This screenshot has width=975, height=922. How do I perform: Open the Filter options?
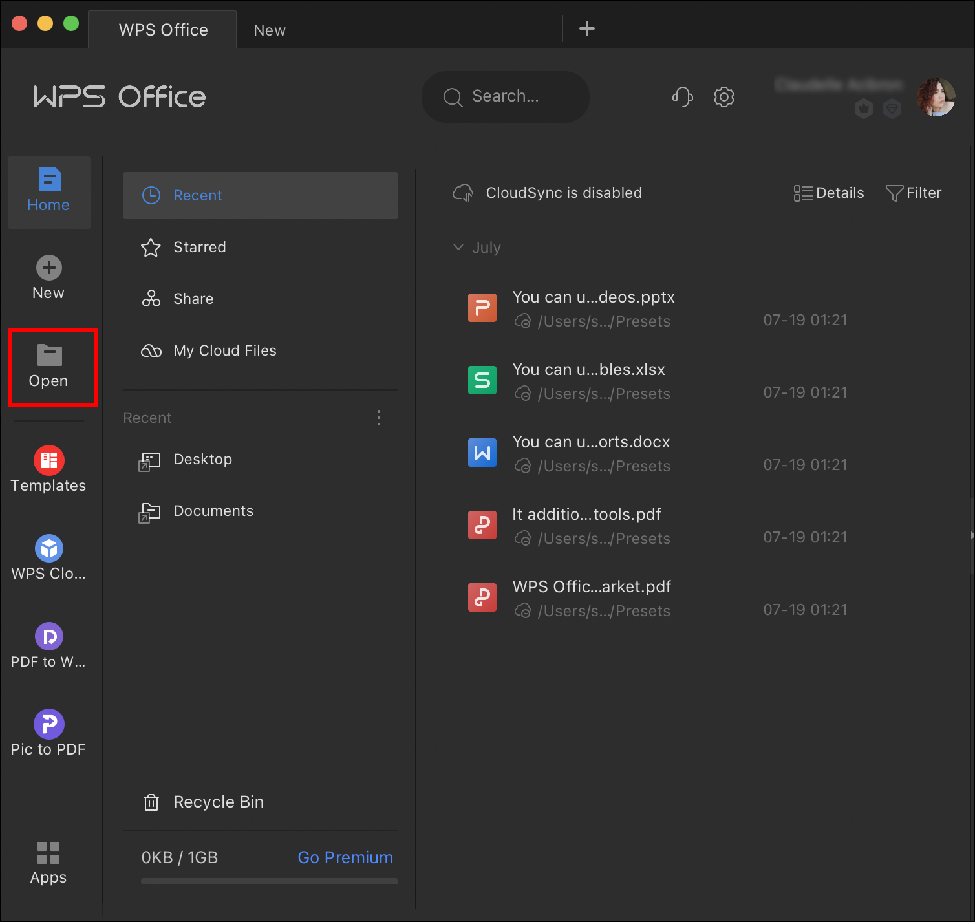pyautogui.click(x=914, y=193)
